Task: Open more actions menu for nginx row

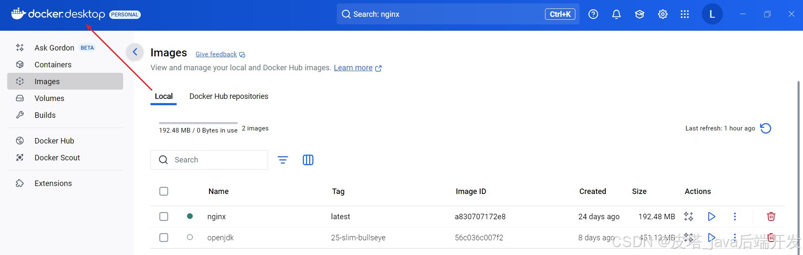Action: [735, 216]
